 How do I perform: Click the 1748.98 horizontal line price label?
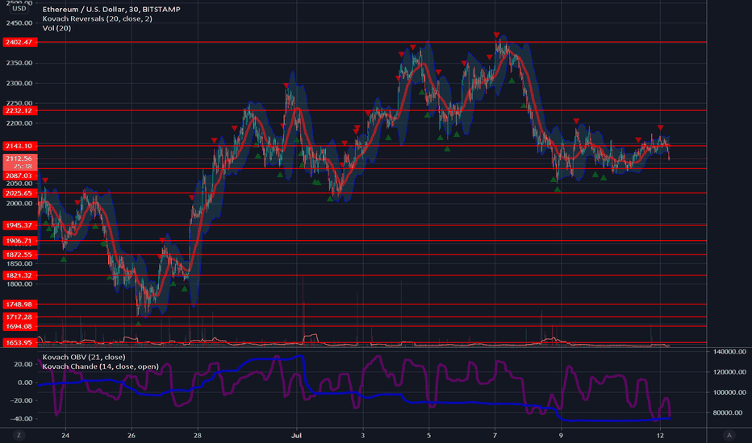tap(19, 304)
